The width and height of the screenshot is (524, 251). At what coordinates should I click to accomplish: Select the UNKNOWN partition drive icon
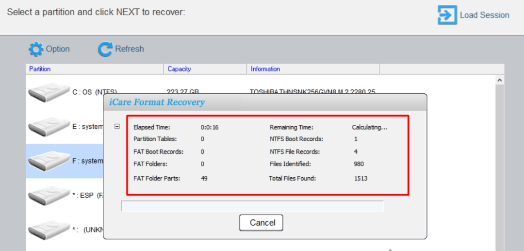coord(49,230)
